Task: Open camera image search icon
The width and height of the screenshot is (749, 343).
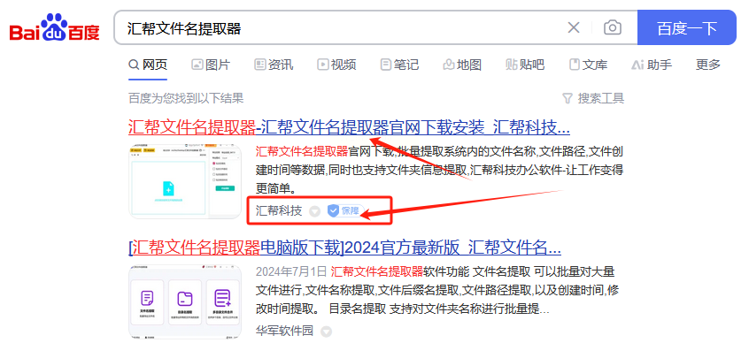Action: (613, 27)
